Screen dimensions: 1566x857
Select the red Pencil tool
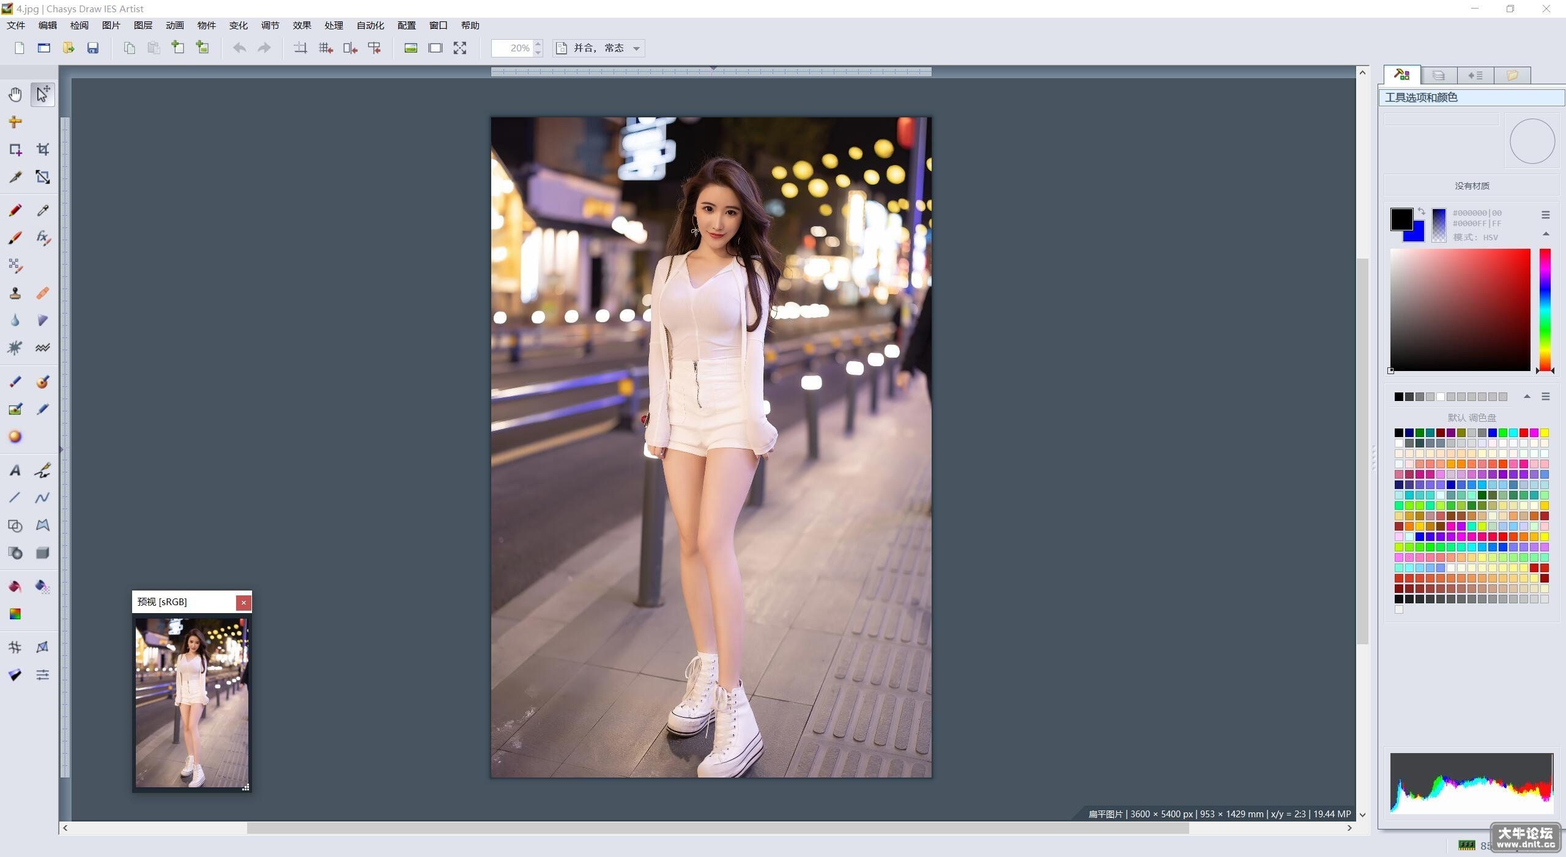pyautogui.click(x=15, y=210)
